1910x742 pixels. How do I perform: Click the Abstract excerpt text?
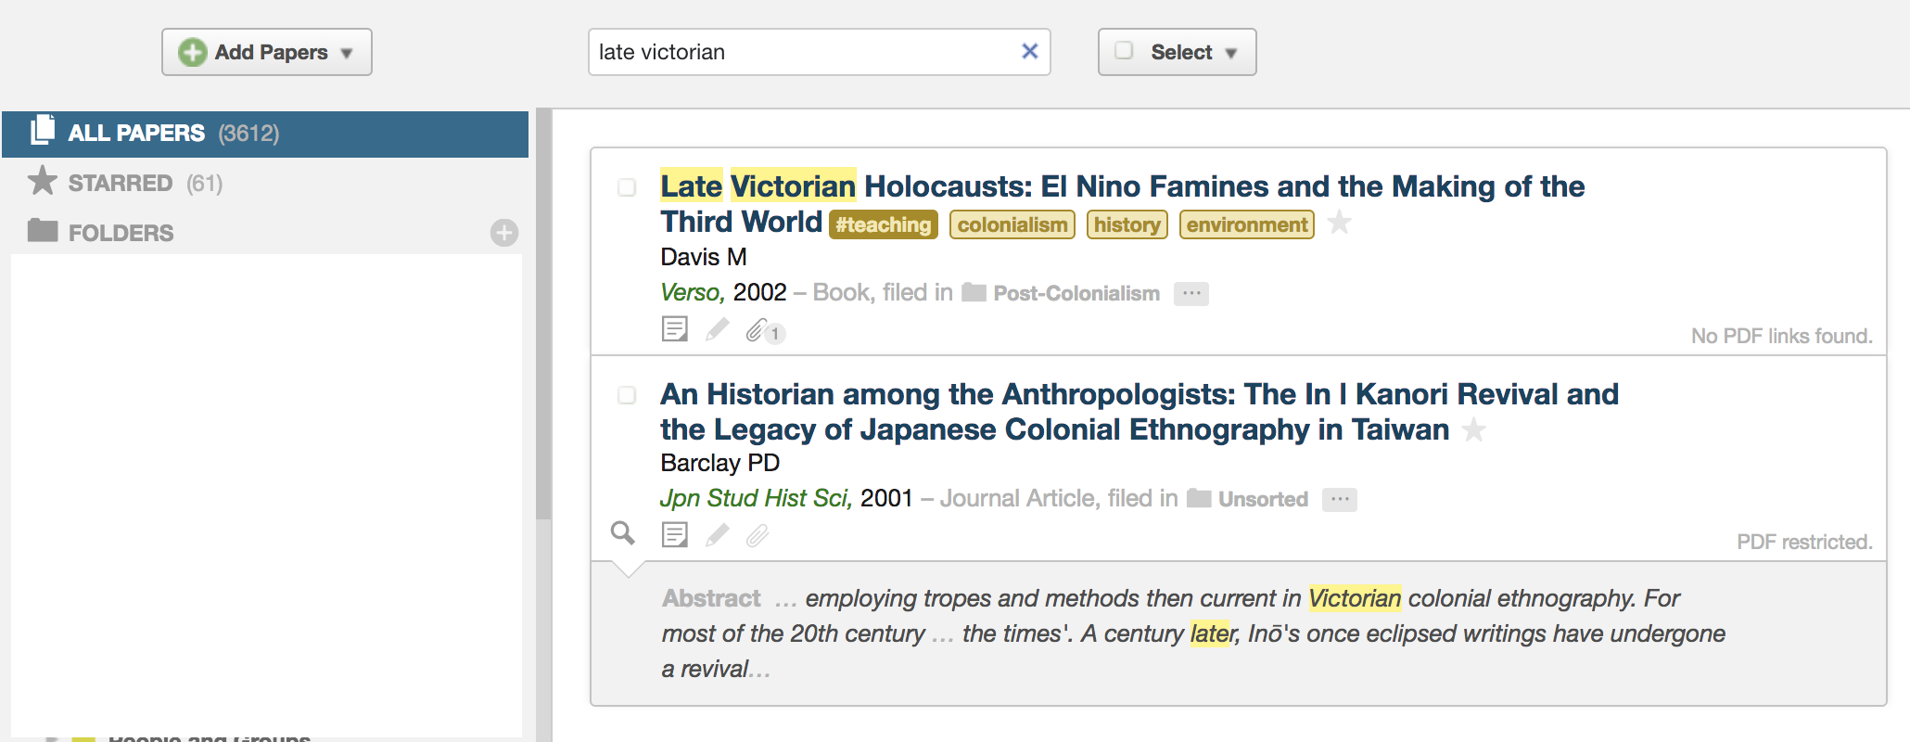pyautogui.click(x=1194, y=633)
